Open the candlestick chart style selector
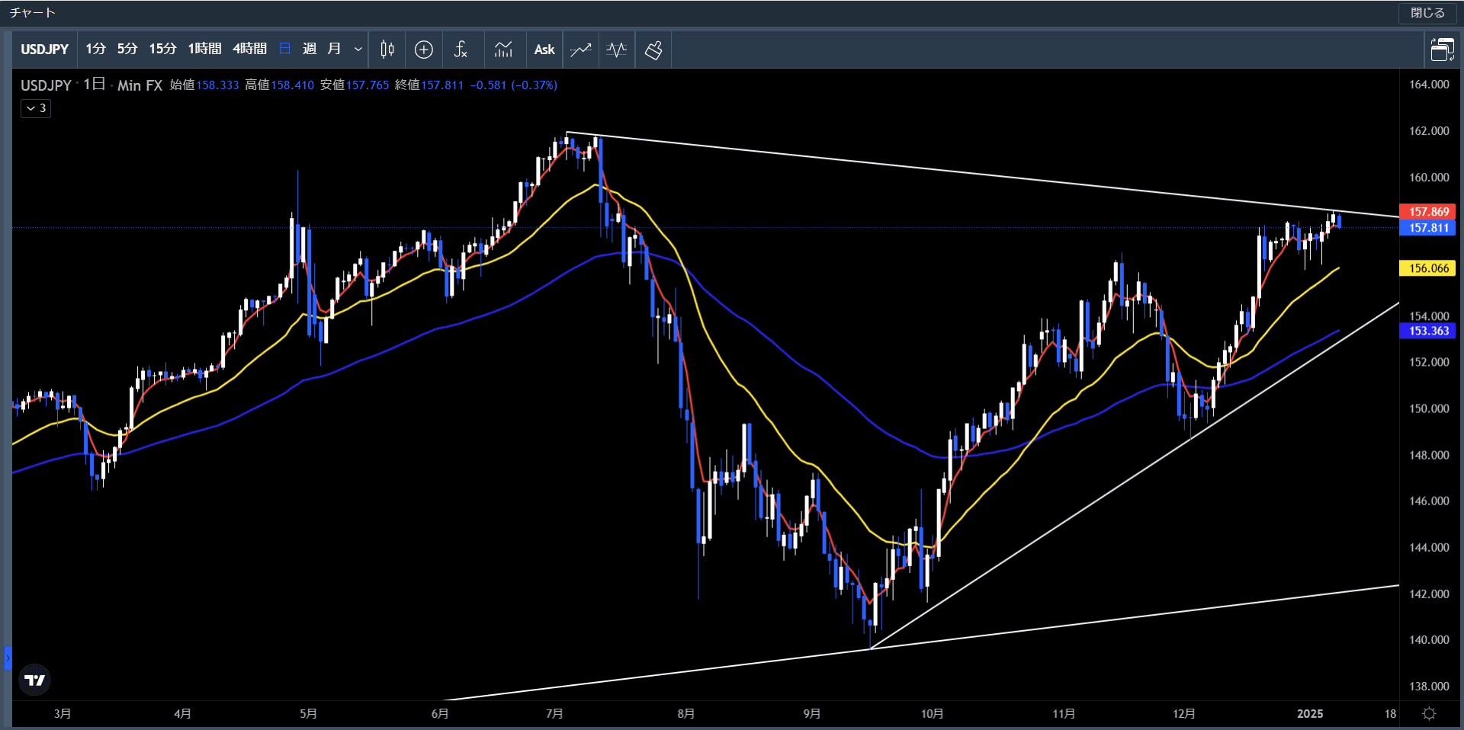The height and width of the screenshot is (730, 1464). coord(387,50)
